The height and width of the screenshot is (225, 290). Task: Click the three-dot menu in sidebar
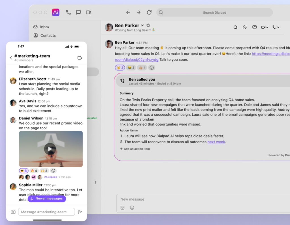(95, 182)
